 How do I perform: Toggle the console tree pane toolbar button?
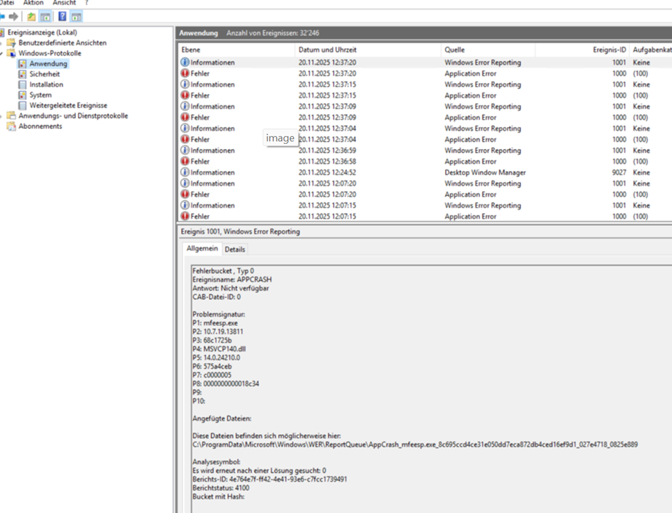coord(45,16)
